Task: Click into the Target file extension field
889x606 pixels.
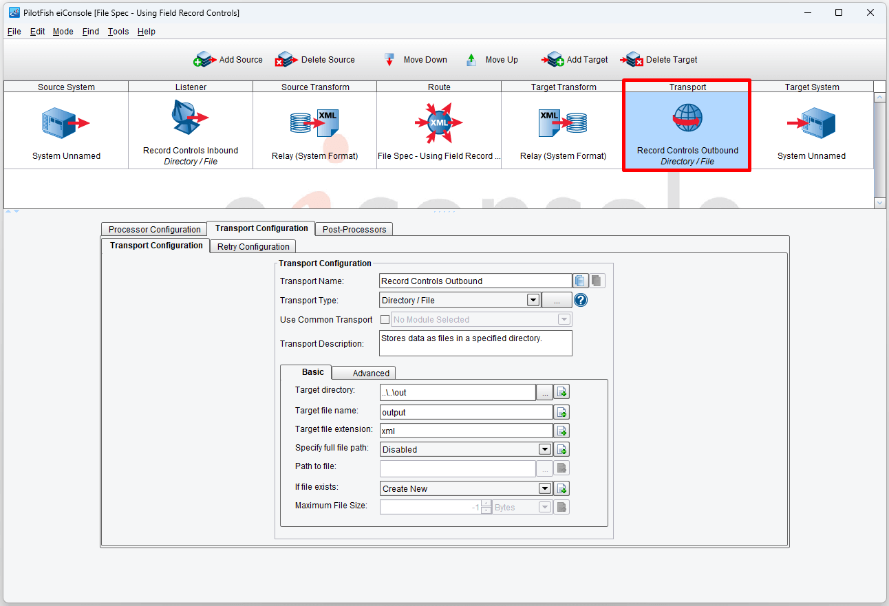Action: tap(467, 431)
